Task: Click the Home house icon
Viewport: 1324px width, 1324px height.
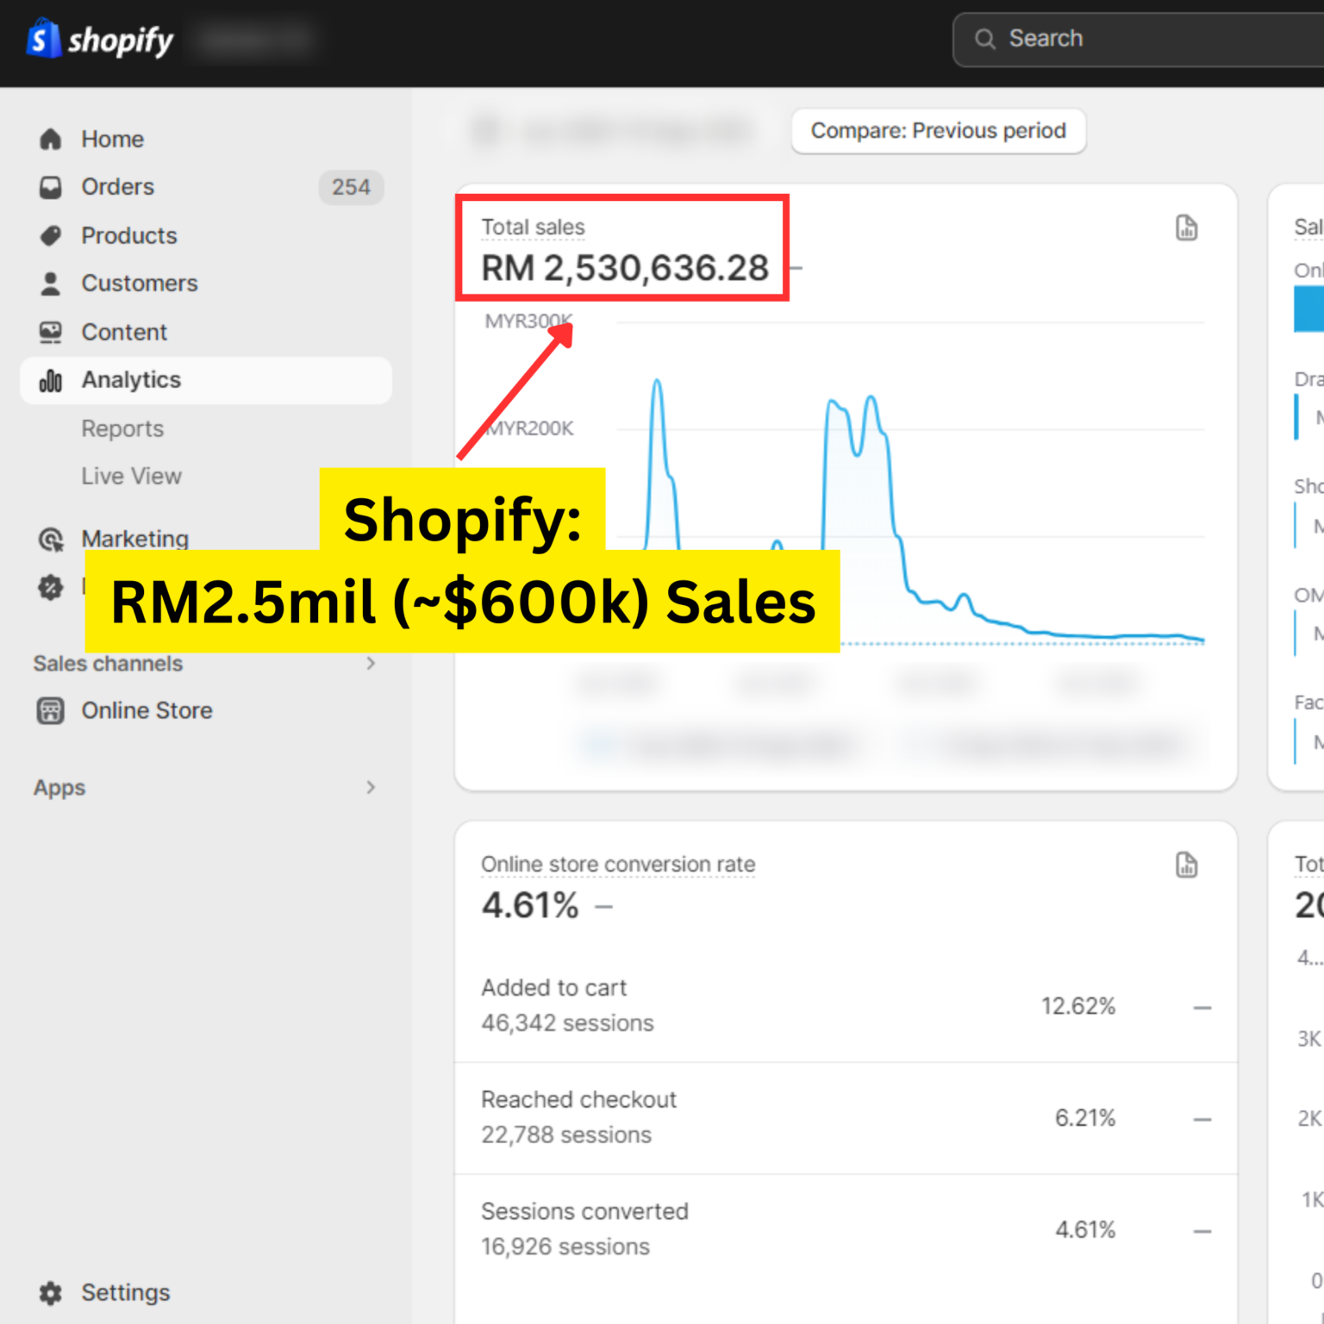Action: (51, 139)
